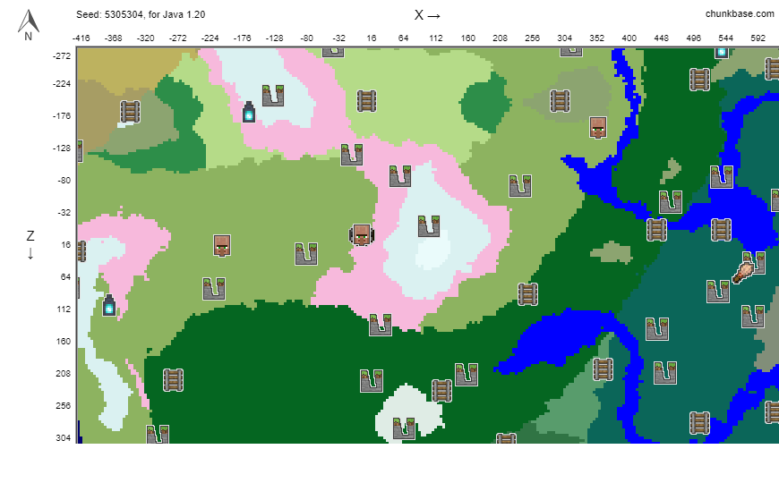
Task: Select the ravine icon in the center snowy biome
Action: [x=429, y=226]
